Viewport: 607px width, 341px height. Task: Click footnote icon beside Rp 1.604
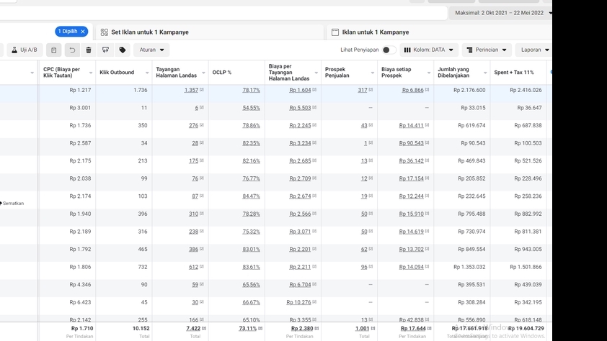tap(314, 90)
